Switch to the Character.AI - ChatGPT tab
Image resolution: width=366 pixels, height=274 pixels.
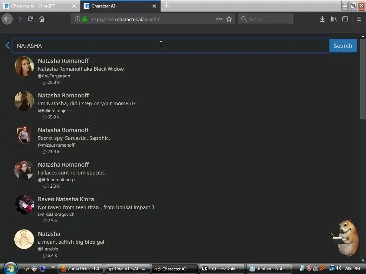tap(40, 6)
